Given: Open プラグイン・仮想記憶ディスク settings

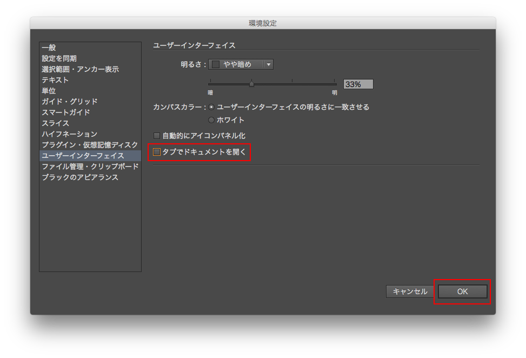Looking at the screenshot, I should (x=90, y=144).
